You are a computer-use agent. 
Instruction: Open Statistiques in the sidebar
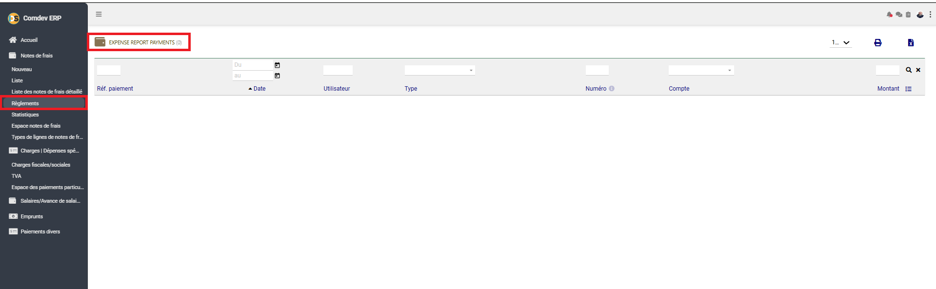(x=25, y=115)
